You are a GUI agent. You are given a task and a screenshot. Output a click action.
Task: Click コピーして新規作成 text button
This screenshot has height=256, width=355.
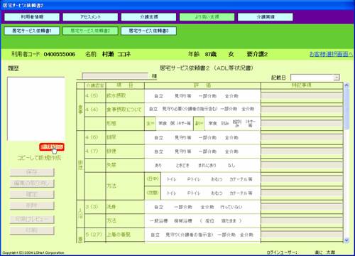pos(39,158)
